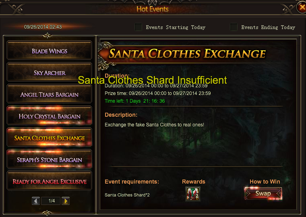Image resolution: width=306 pixels, height=217 pixels.
Task: Close the Hot Events window
Action: click(x=302, y=7)
